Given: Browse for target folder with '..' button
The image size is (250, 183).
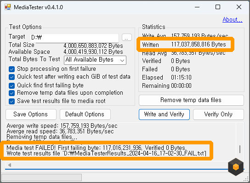Looking at the screenshot, I should pyautogui.click(x=127, y=38).
